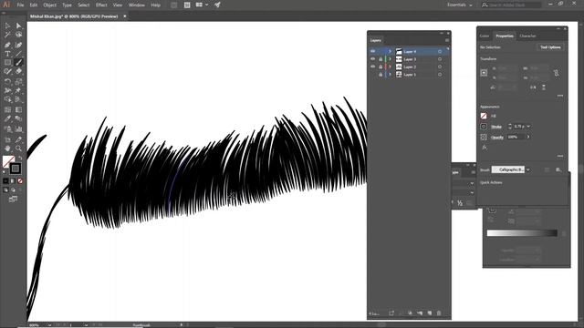Screen dimensions: 584x328
Task: Expand Layer 3 contents
Action: coord(390,59)
